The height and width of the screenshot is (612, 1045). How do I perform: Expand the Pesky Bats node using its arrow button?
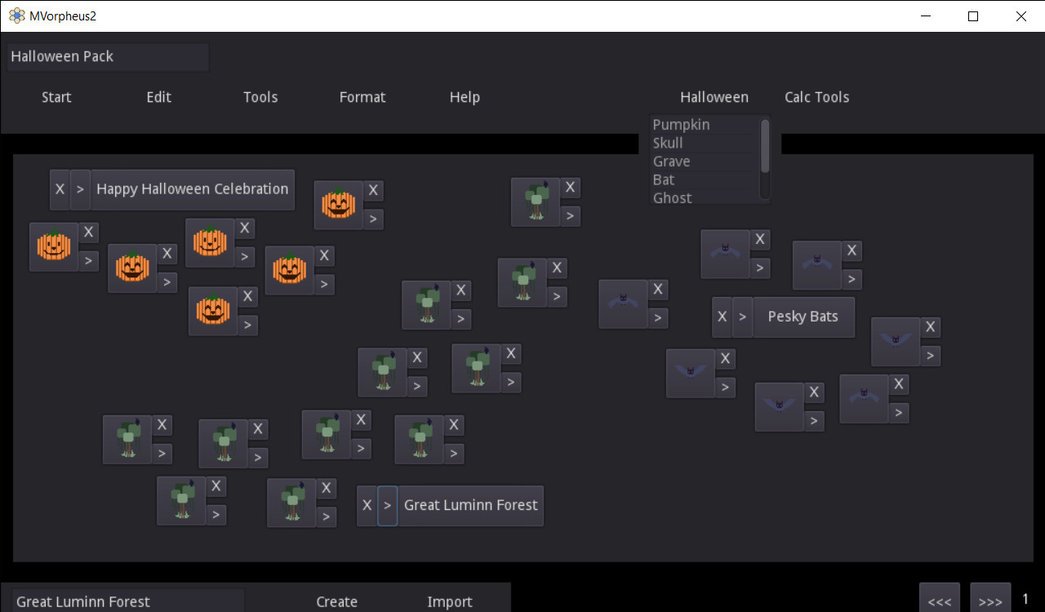coord(742,317)
